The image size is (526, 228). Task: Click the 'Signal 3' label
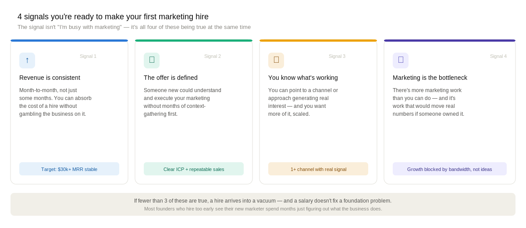(337, 56)
